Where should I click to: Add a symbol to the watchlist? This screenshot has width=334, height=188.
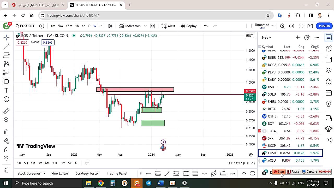(x=297, y=37)
